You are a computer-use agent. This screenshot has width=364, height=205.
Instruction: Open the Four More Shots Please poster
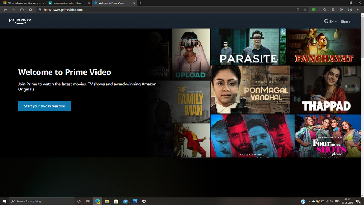328,136
